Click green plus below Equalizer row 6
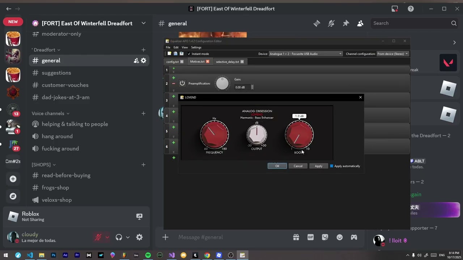463x260 pixels. pyautogui.click(x=174, y=158)
